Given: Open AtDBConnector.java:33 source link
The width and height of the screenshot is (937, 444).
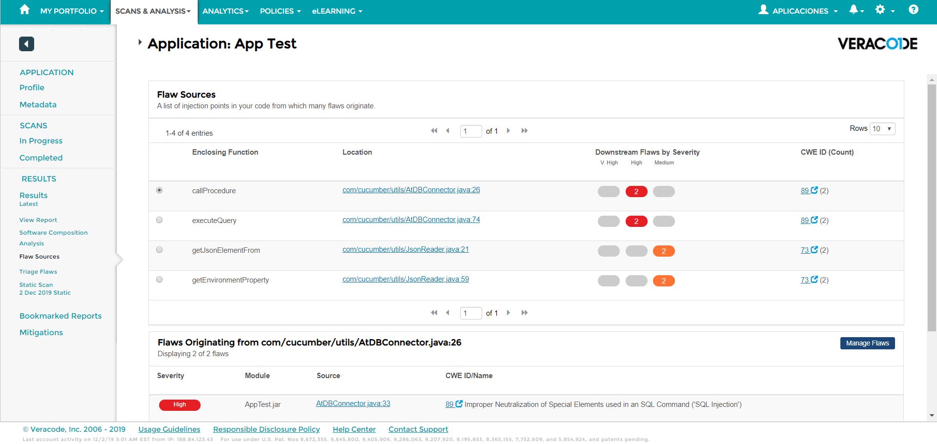Looking at the screenshot, I should click(x=353, y=404).
